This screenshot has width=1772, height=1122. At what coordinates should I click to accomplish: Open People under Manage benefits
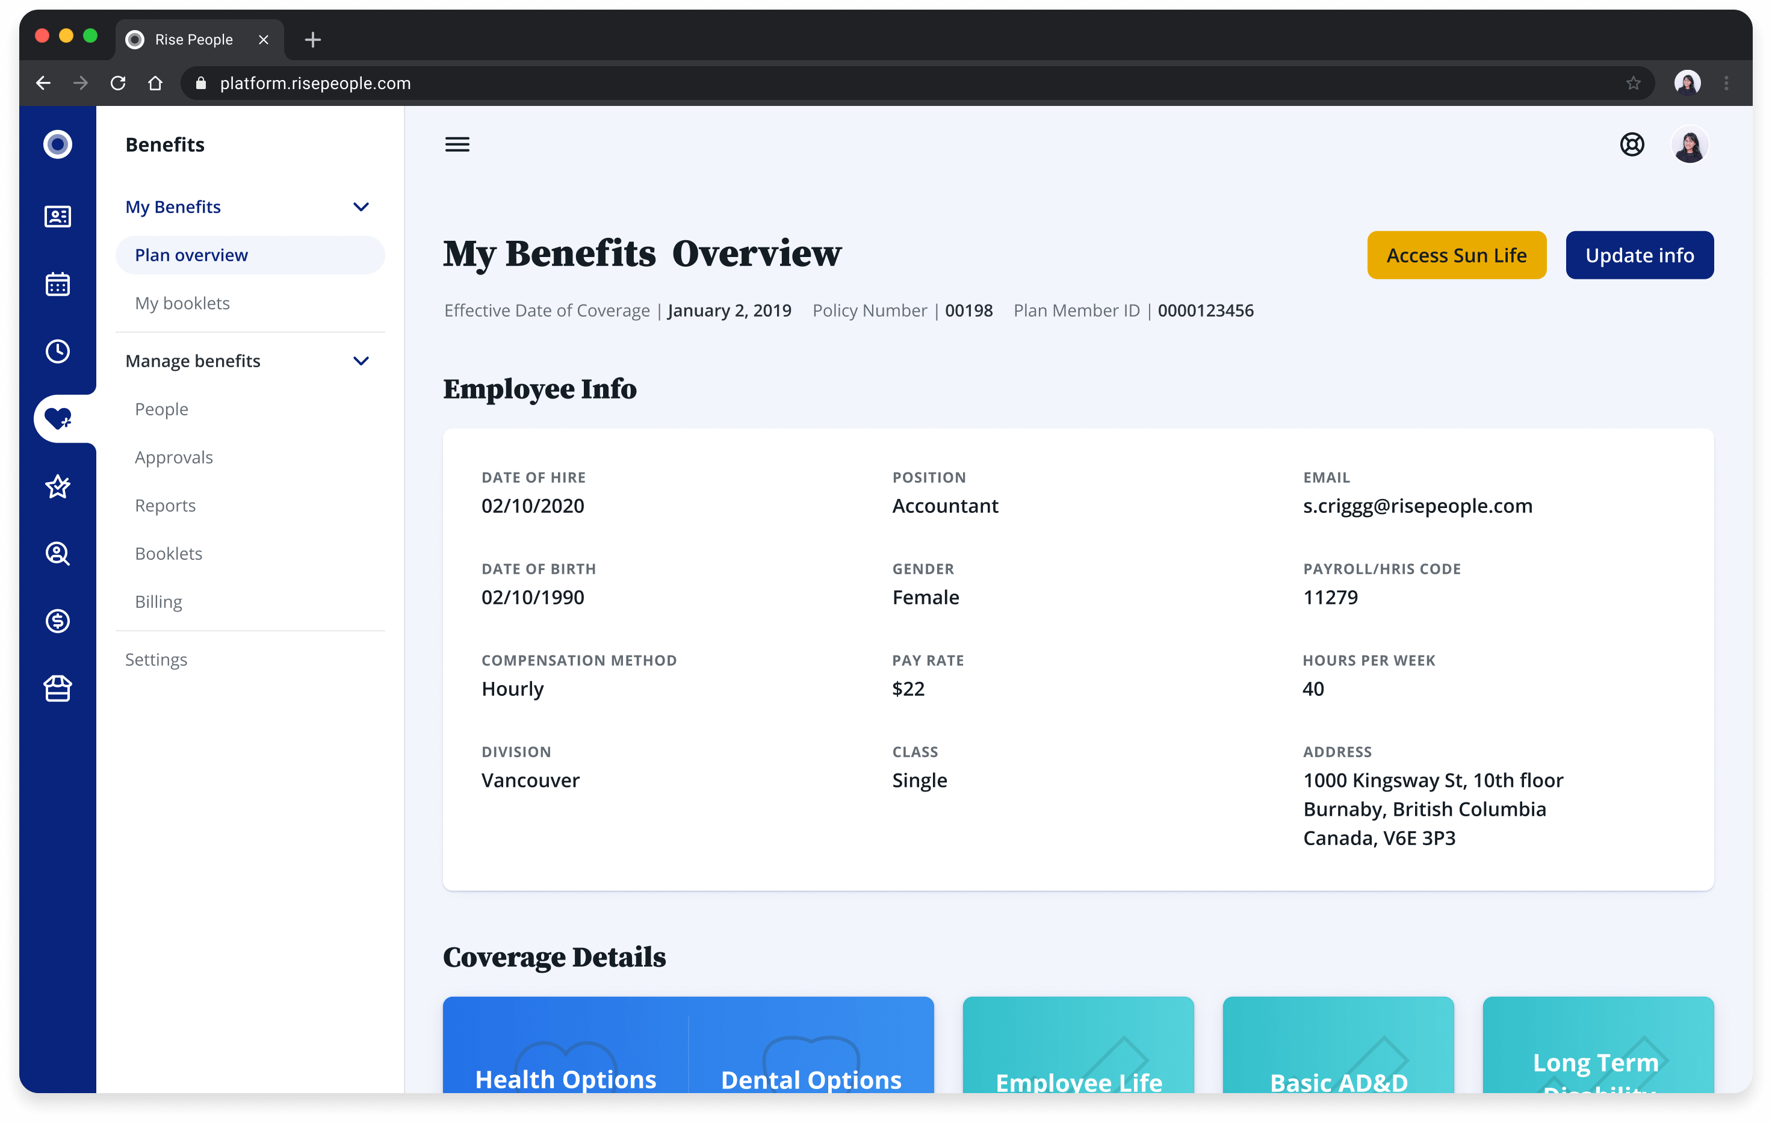(161, 409)
